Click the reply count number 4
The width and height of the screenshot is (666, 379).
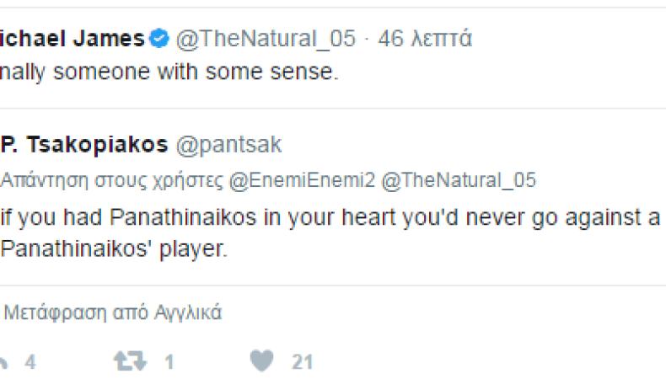[x=30, y=362]
